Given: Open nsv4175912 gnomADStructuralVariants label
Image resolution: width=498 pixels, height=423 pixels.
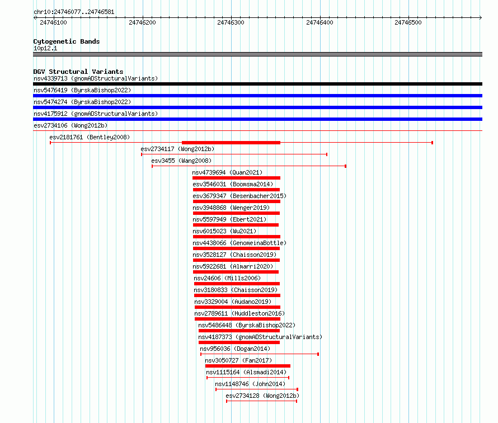Looking at the screenshot, I should (96, 114).
